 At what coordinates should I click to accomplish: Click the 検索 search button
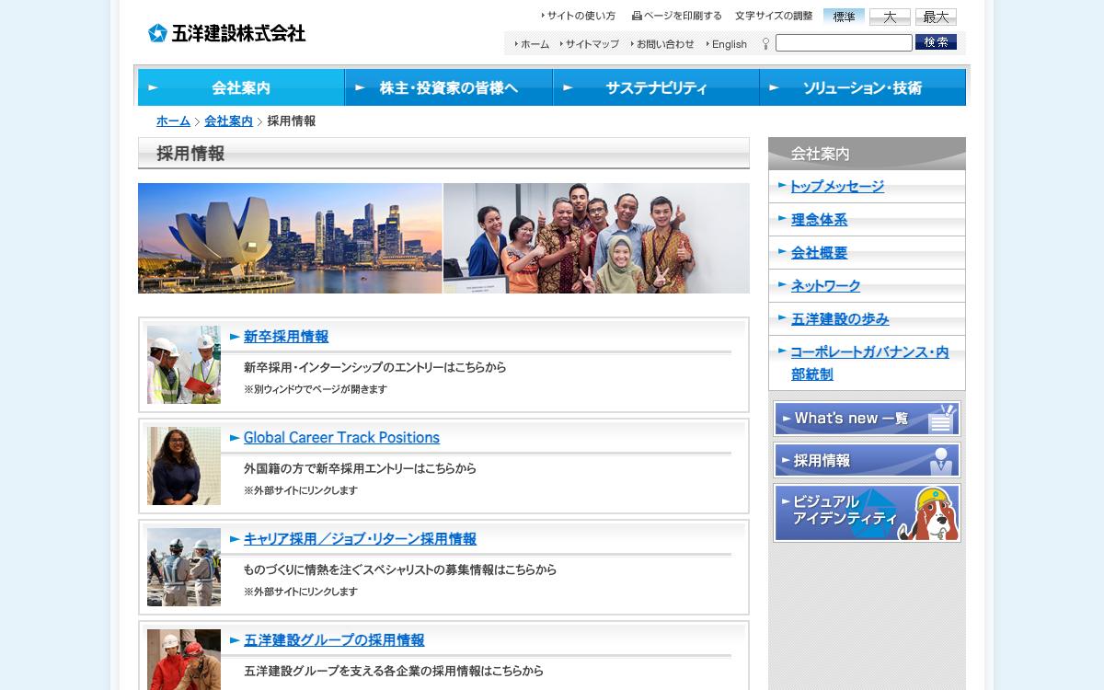pos(936,42)
